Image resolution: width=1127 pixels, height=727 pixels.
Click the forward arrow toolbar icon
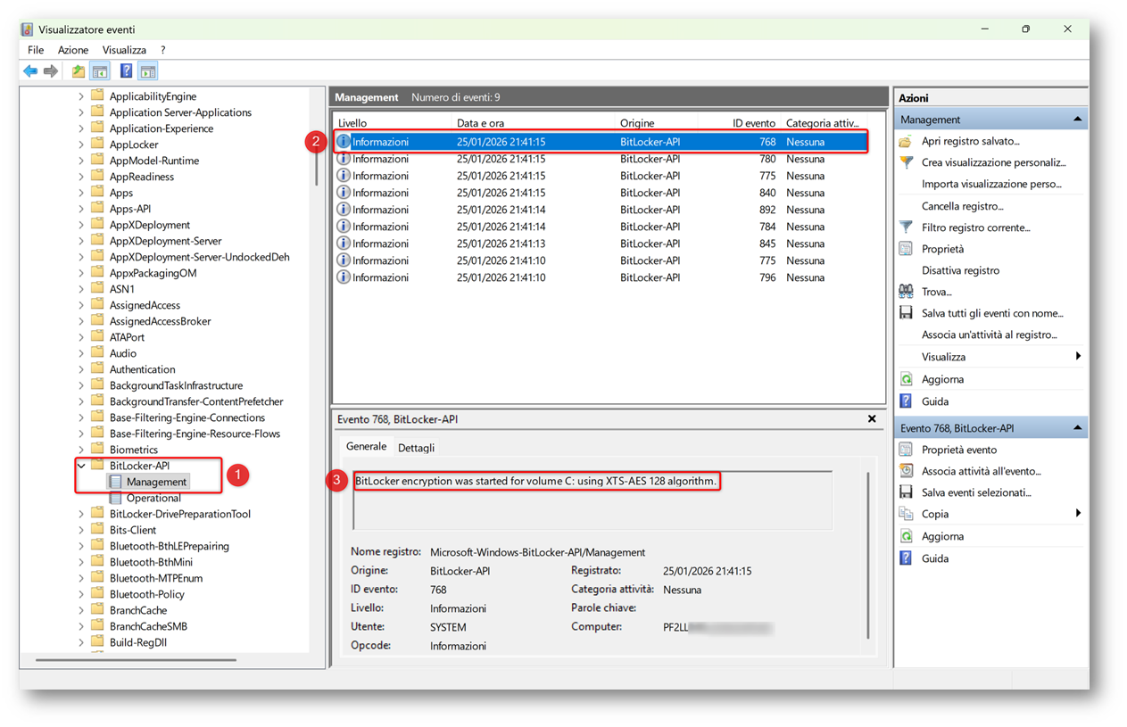51,71
